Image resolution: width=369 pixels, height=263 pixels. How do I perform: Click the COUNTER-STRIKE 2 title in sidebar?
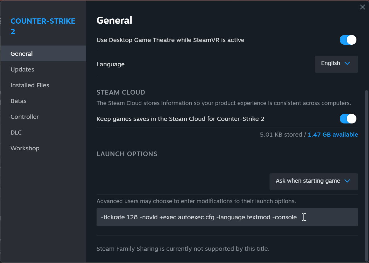click(43, 26)
